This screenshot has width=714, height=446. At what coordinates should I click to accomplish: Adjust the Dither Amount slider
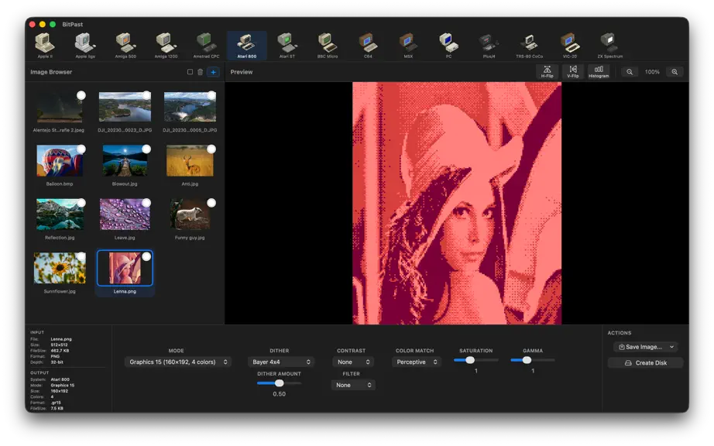pyautogui.click(x=279, y=383)
